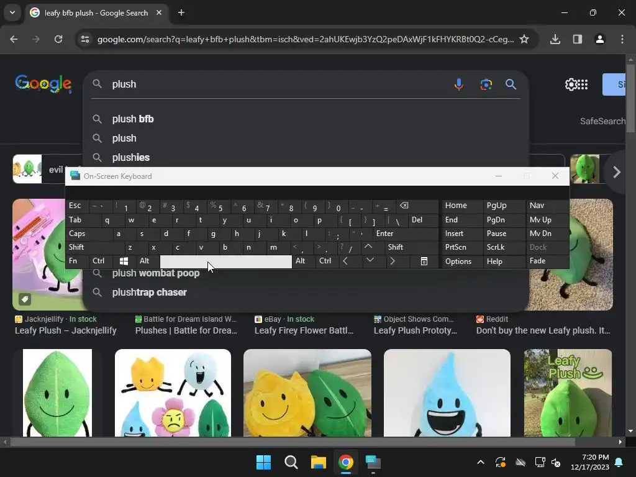
Task: Open the Leafy Plush – Jacknjellify result
Action: [x=65, y=330]
